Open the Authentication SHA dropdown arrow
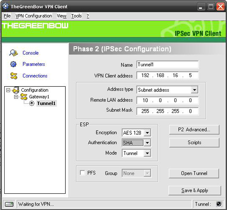Screen dimensions: 227x210 [x=147, y=143]
